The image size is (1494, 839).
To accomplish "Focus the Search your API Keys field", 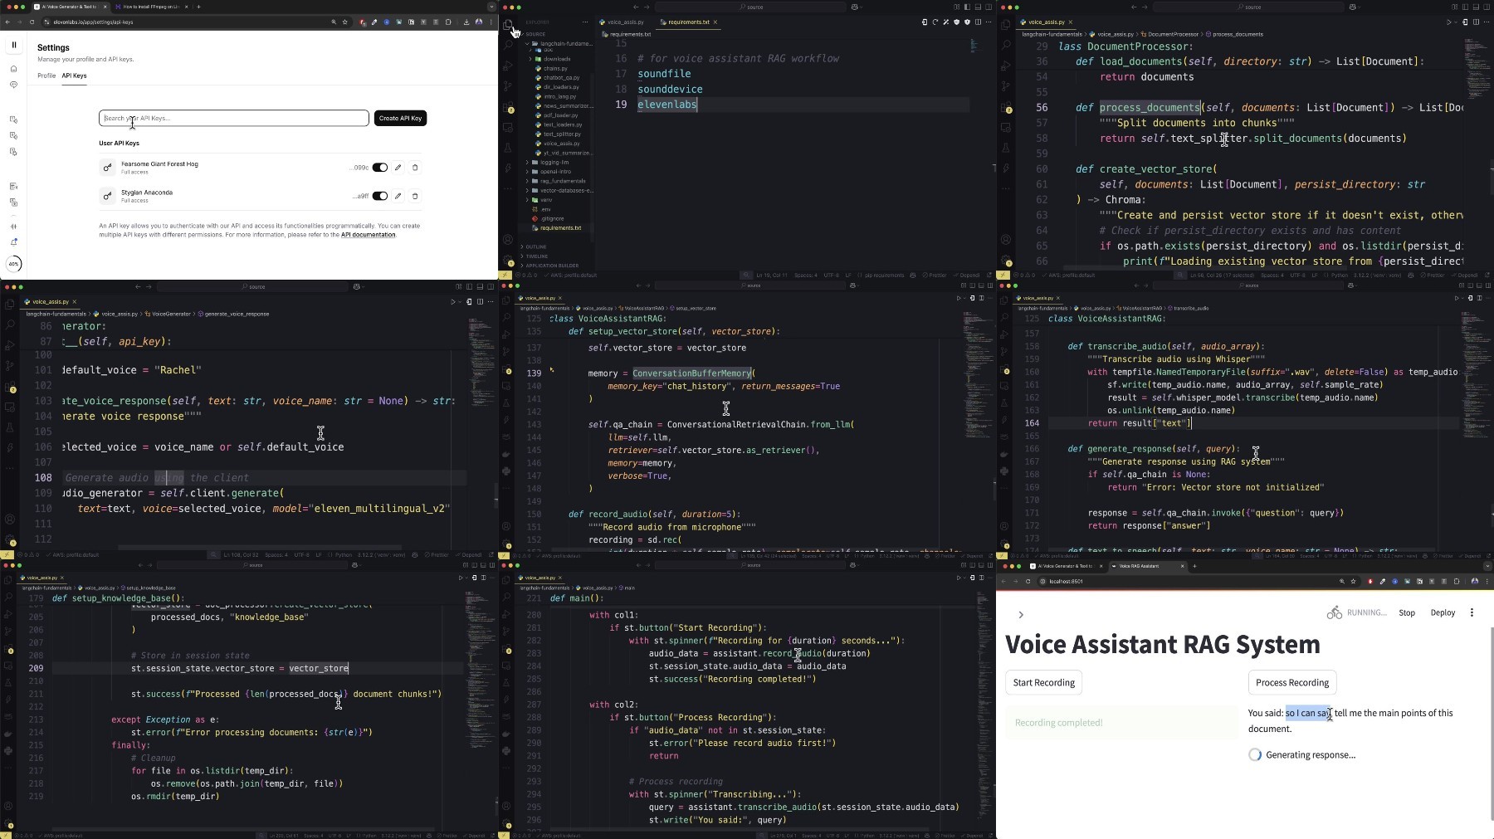I will (x=233, y=118).
